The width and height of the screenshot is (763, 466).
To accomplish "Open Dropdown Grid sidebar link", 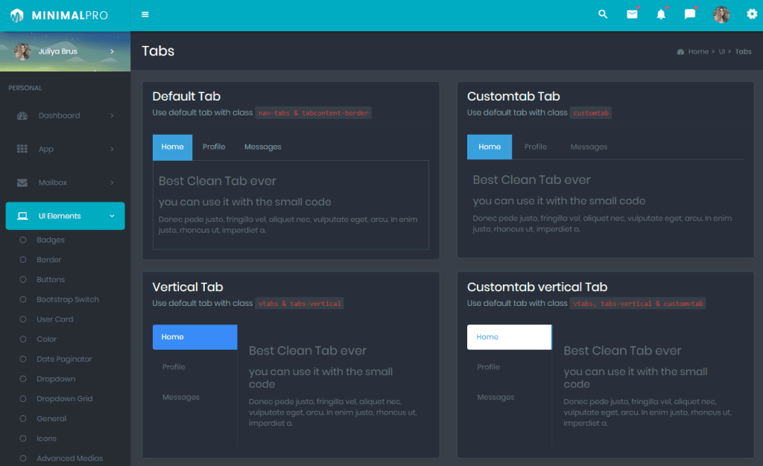I will click(65, 398).
